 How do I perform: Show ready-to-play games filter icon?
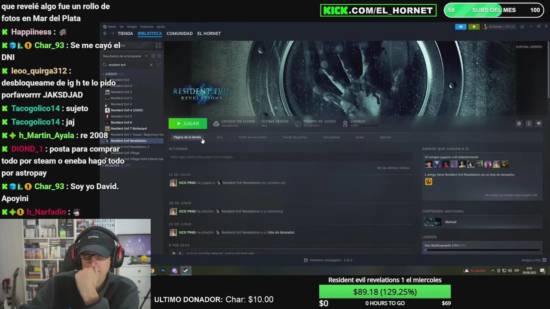point(159,56)
